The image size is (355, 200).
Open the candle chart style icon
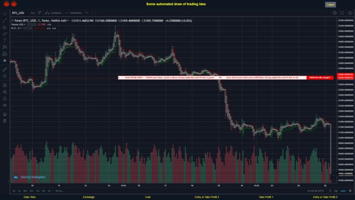tap(40, 12)
